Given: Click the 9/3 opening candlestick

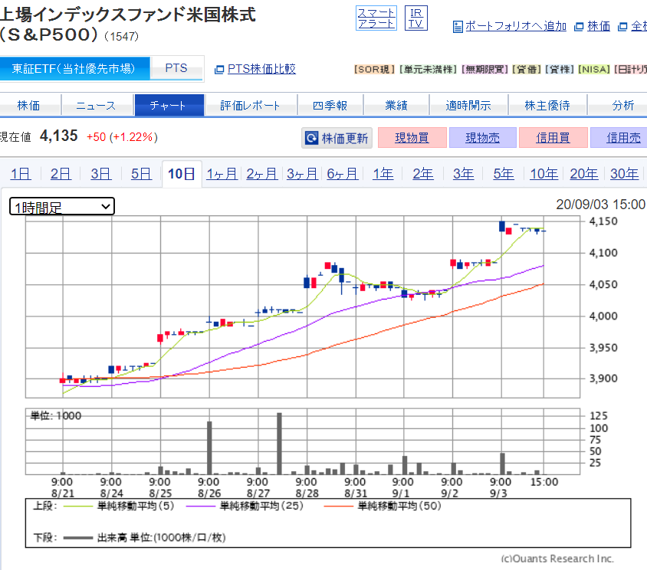Looking at the screenshot, I should 502,226.
